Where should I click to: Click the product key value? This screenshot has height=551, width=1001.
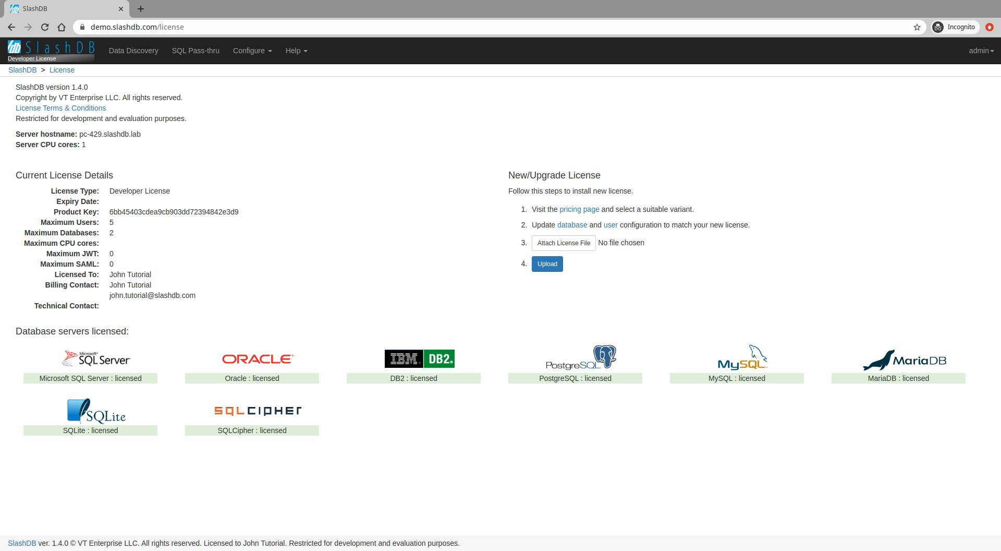[174, 212]
